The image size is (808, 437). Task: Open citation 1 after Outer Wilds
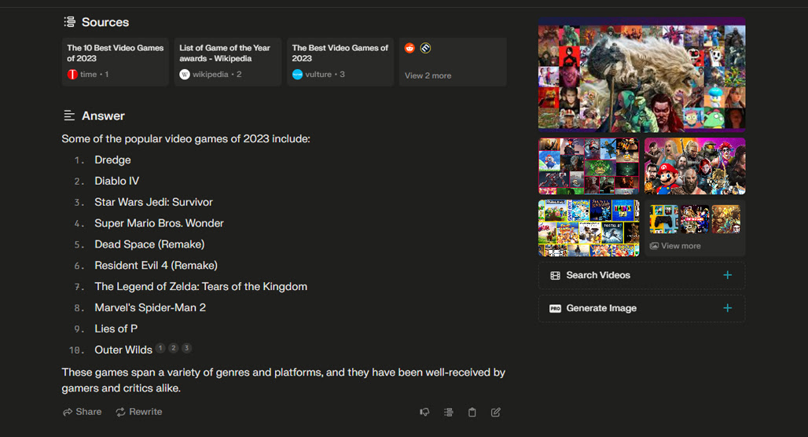(160, 348)
